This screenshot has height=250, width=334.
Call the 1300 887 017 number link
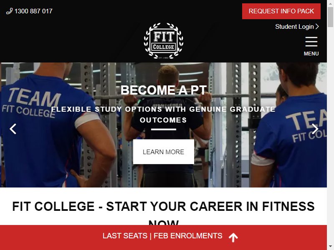[x=33, y=11]
